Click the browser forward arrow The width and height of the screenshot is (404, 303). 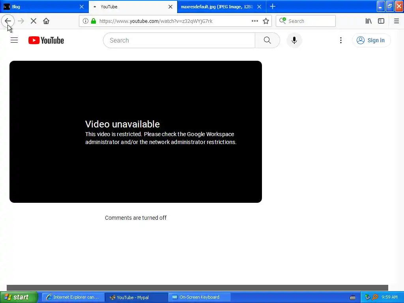[21, 21]
